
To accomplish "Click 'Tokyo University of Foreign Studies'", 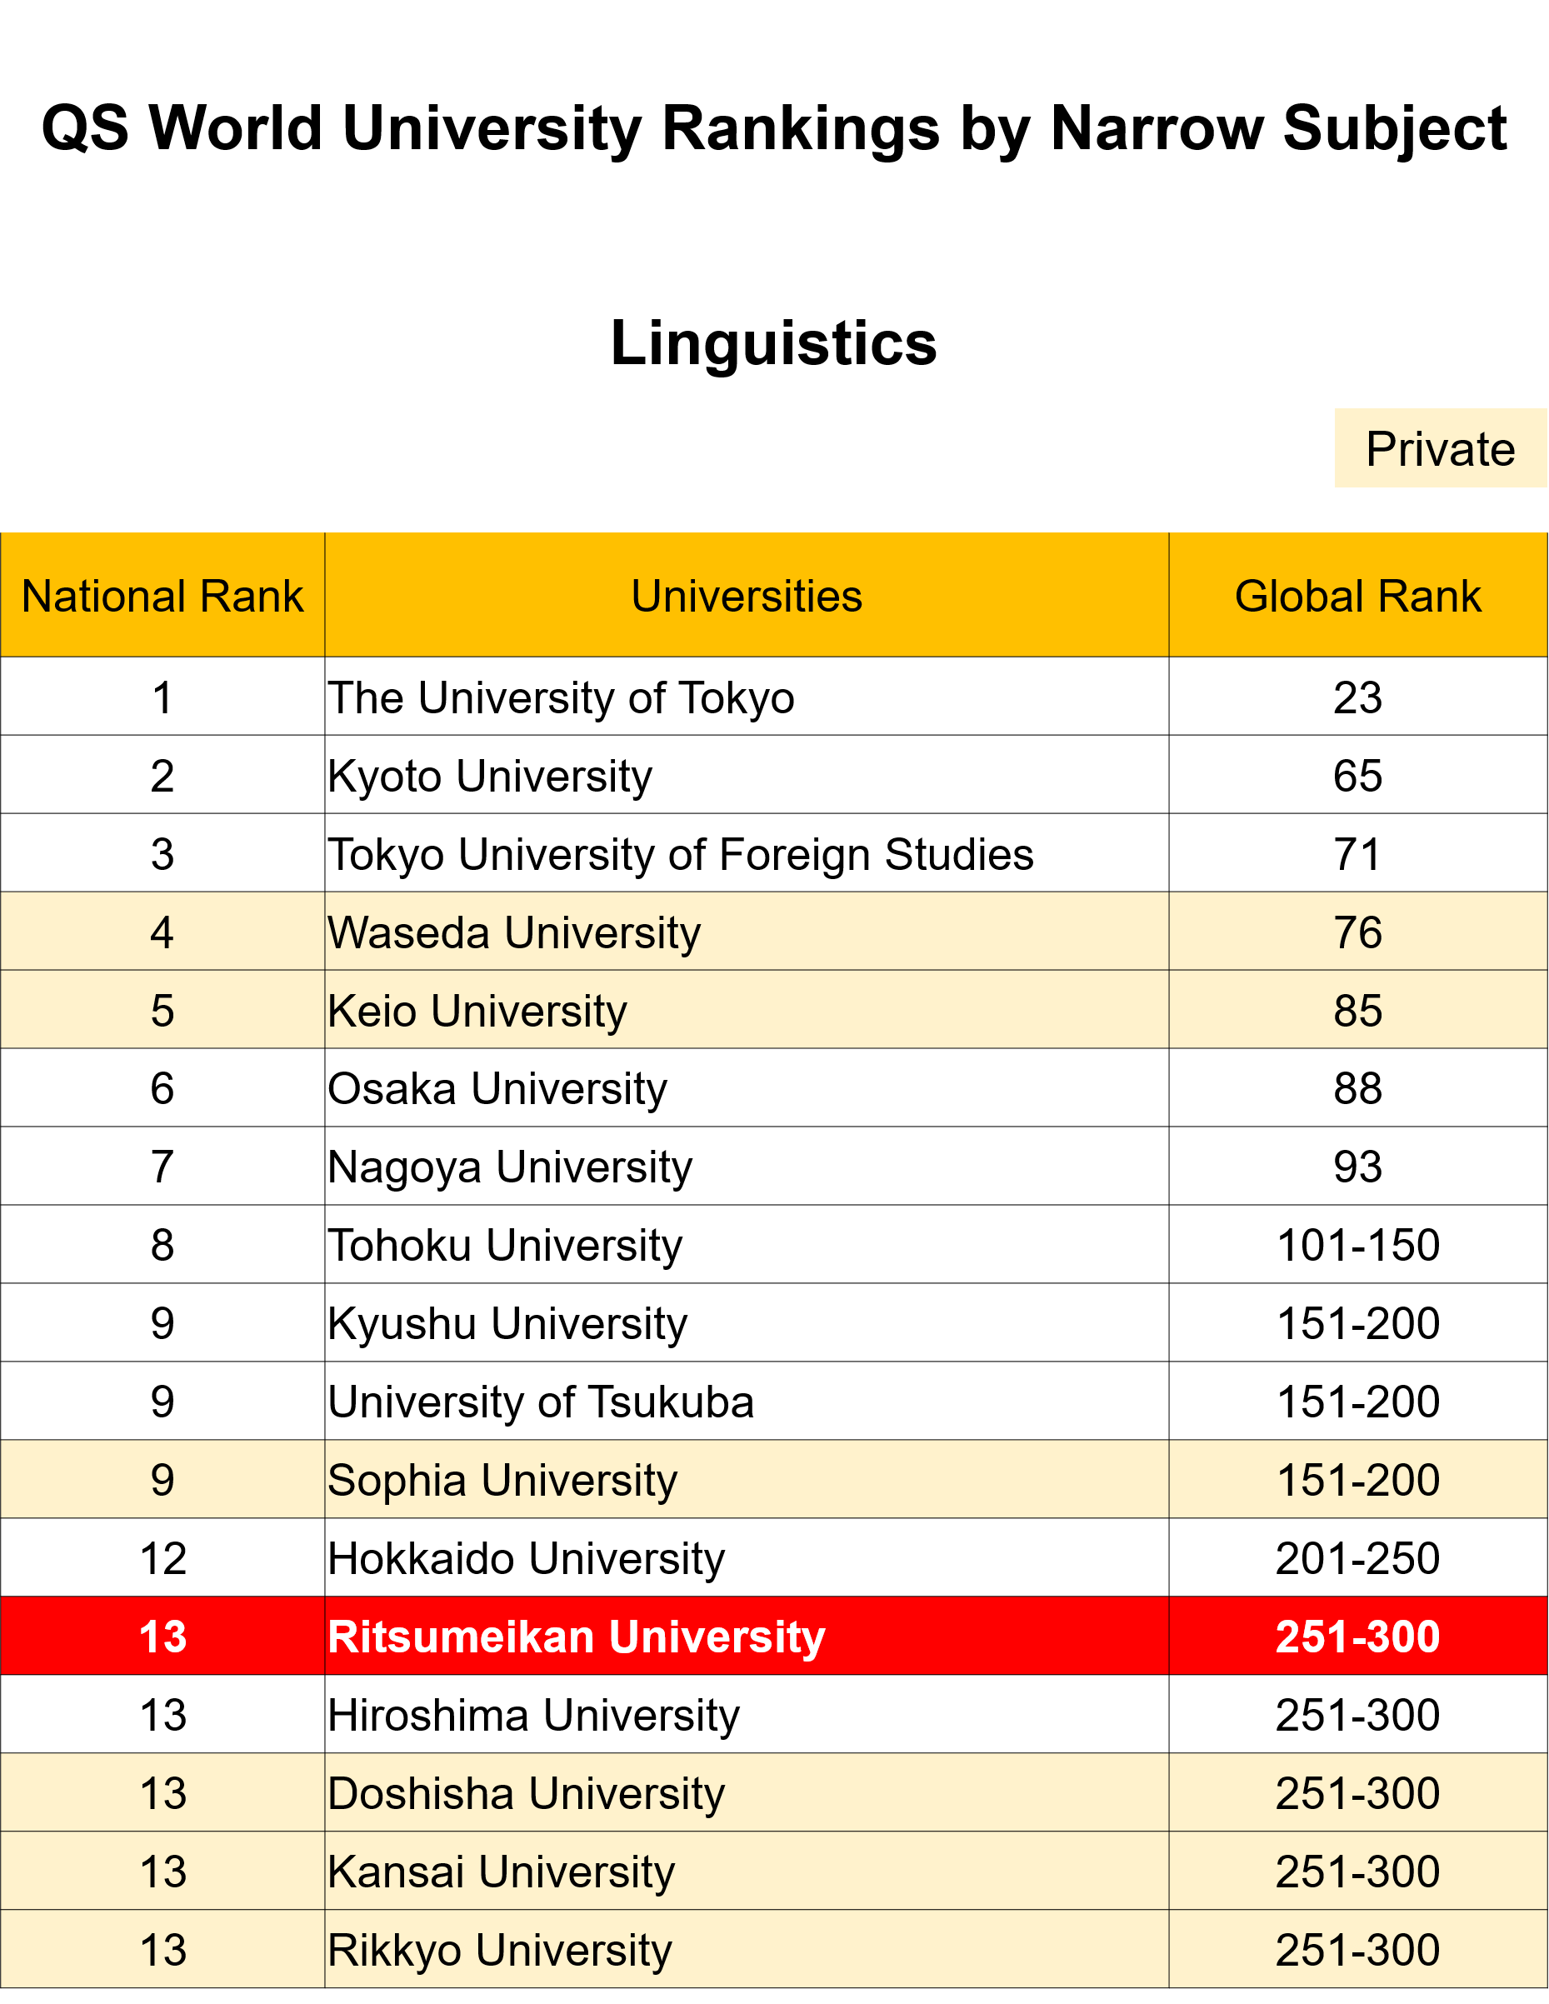I will (680, 854).
